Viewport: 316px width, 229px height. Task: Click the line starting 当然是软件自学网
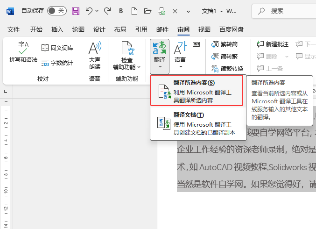246,184
